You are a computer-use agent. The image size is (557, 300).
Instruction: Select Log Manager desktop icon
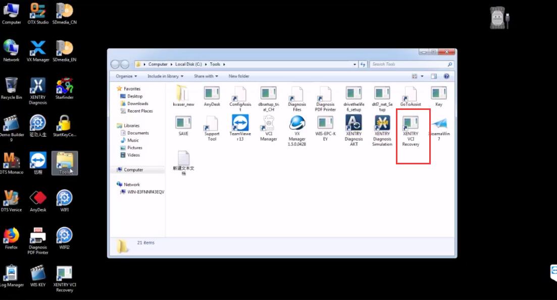tap(12, 276)
